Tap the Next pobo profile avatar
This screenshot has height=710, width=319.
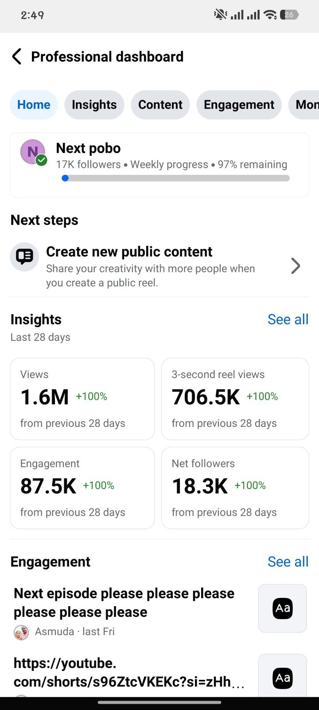pos(33,152)
